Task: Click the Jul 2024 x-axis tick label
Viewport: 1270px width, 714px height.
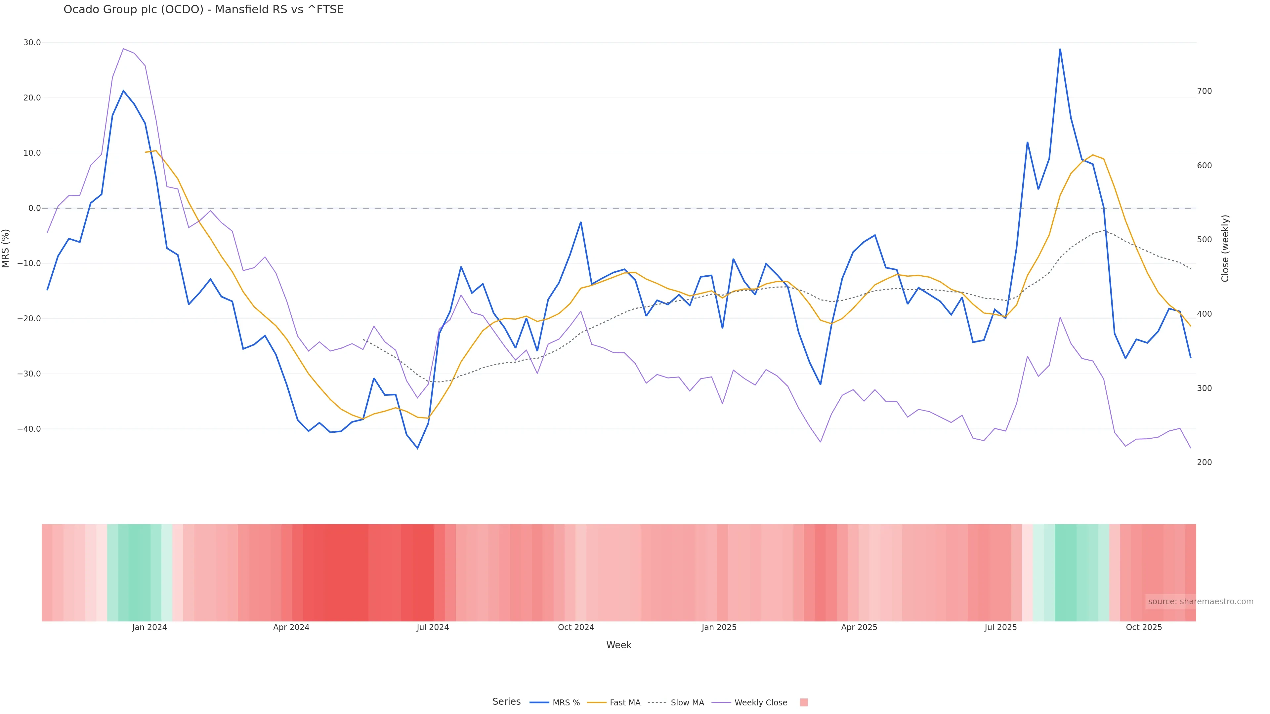Action: [x=432, y=627]
